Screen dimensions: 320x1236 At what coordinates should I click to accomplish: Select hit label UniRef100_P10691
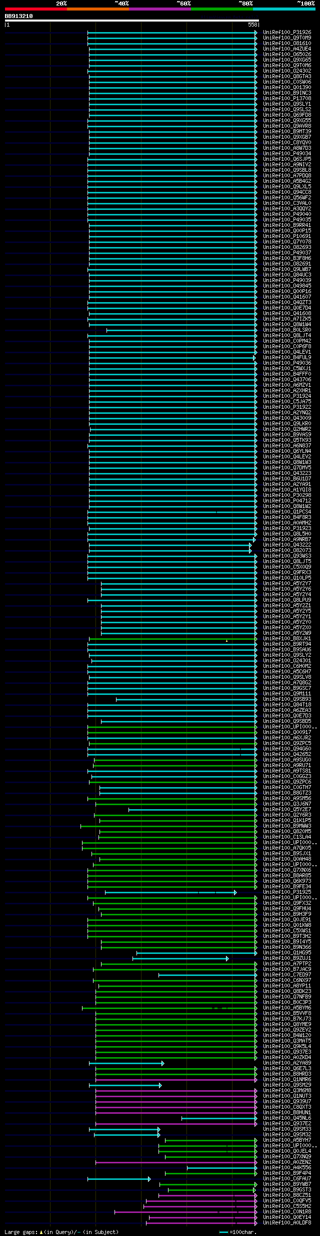[x=287, y=236]
